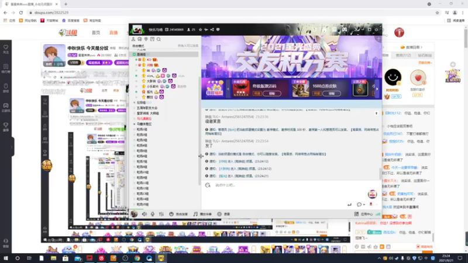Open 首页 tab on Douyu site
This screenshot has height=263, width=468.
(96, 33)
